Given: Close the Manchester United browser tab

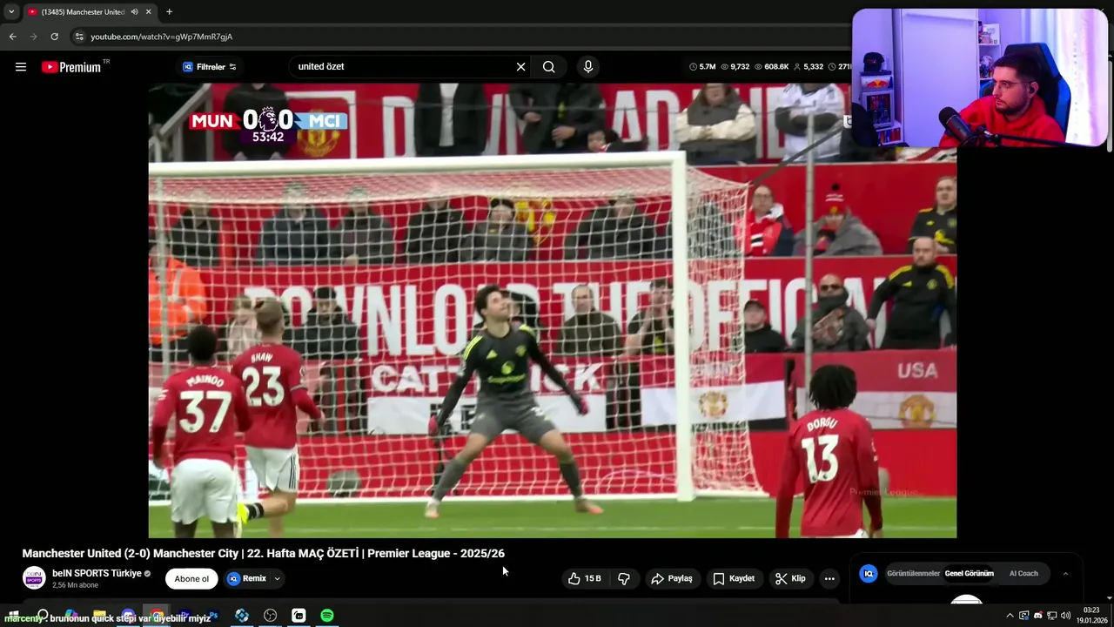Looking at the screenshot, I should [149, 11].
